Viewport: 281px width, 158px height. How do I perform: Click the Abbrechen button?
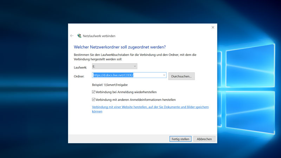[204, 139]
